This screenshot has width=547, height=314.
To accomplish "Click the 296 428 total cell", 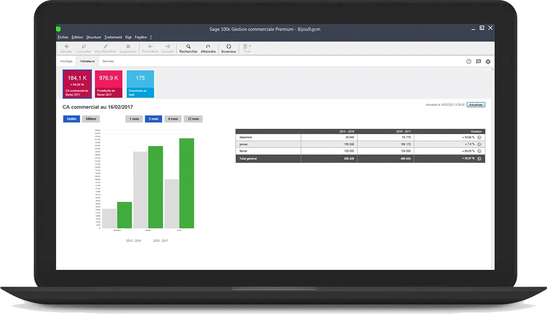I will tap(349, 158).
